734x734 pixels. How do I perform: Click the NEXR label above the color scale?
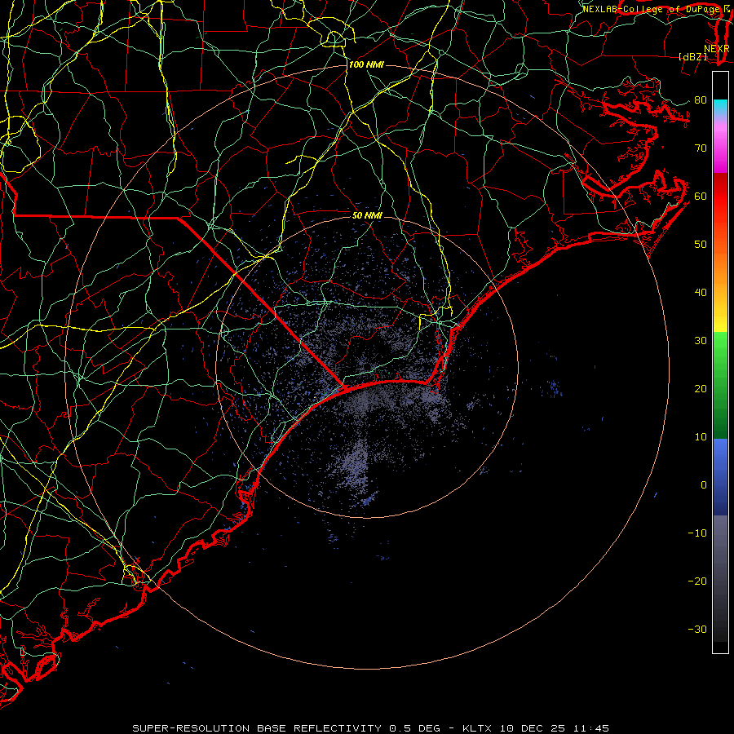coord(716,49)
